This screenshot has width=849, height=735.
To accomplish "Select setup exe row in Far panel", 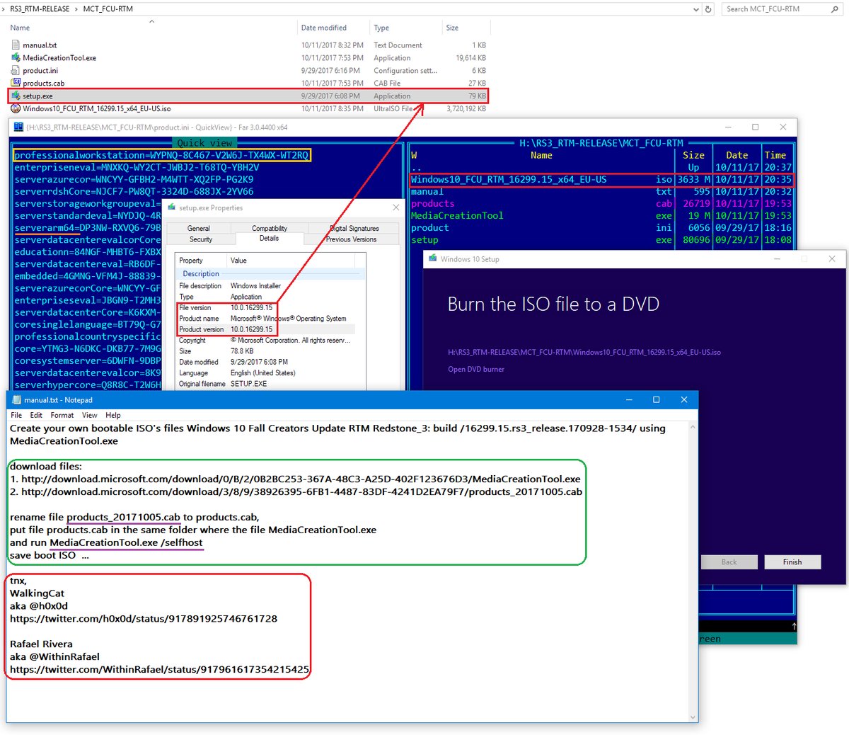I will (x=601, y=240).
